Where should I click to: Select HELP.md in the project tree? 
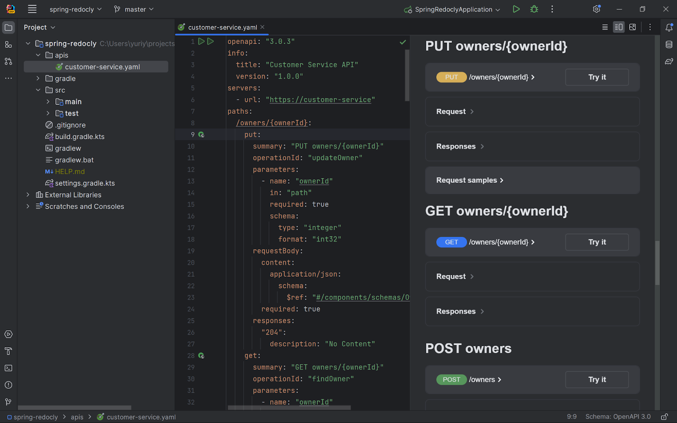(65, 171)
